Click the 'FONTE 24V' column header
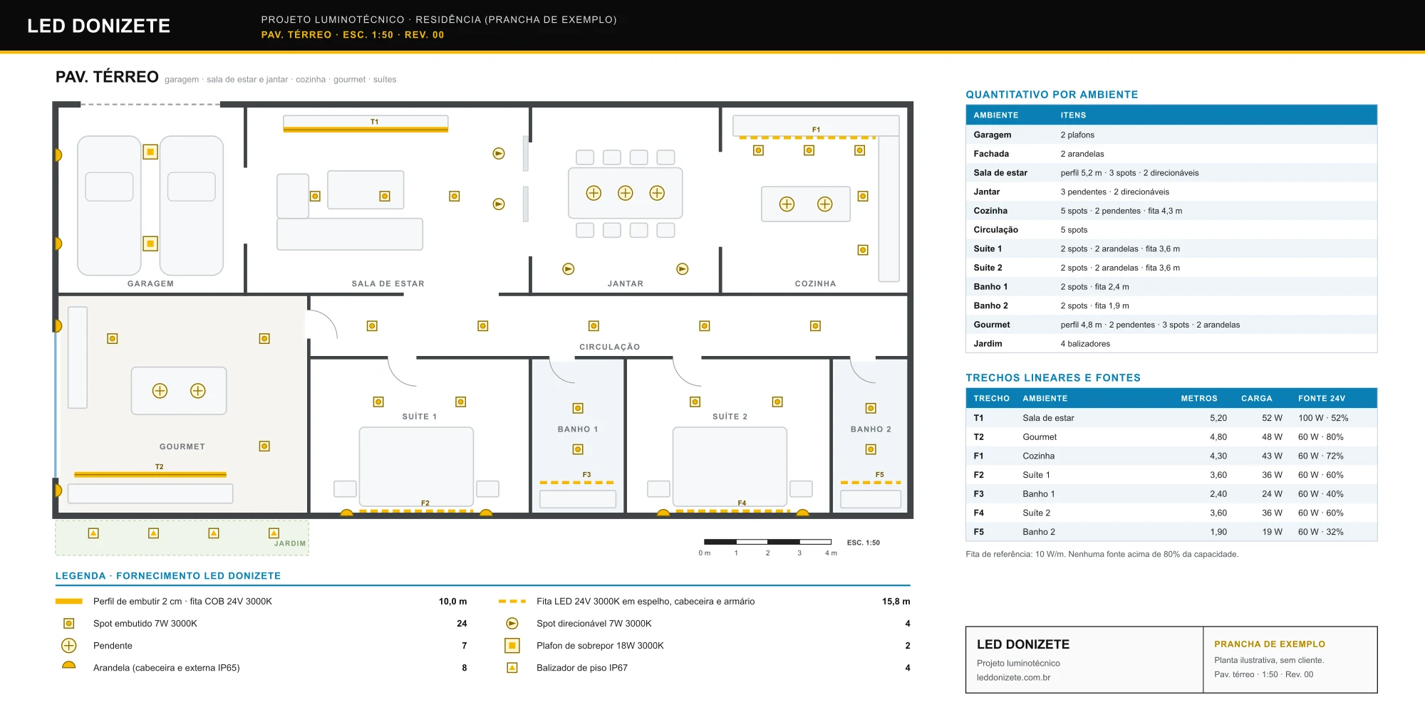Screen dimensions: 1425x712 1322,399
